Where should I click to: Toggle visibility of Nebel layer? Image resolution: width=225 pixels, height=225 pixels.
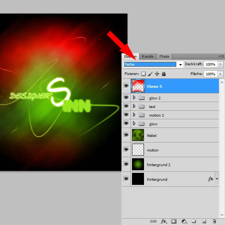[x=126, y=135]
